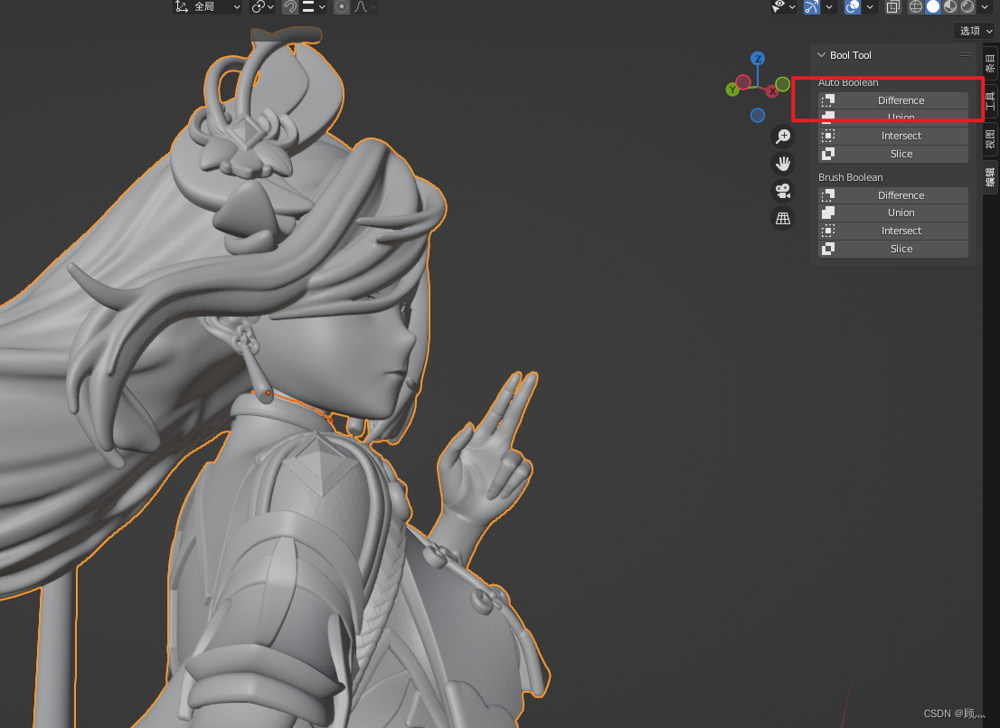
Task: Click the Auto Boolean Intersect icon
Action: 828,136
